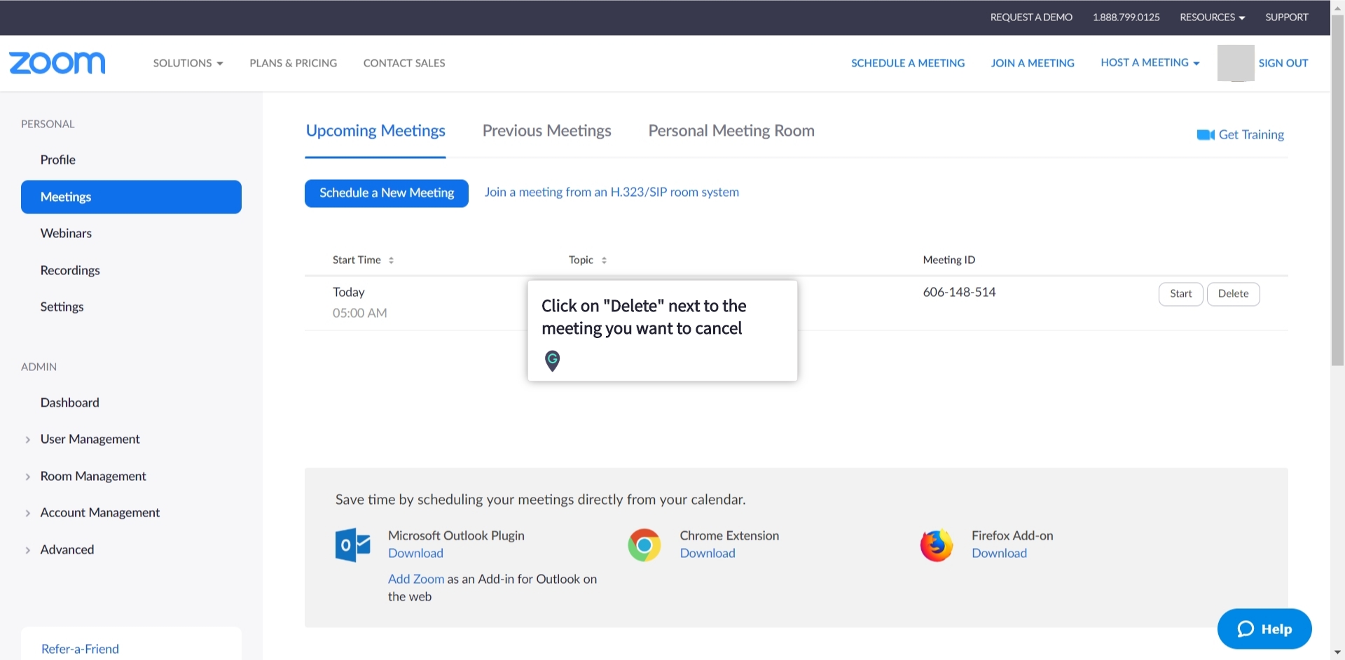Click Schedule a Meeting in header
Image resolution: width=1345 pixels, height=660 pixels.
(x=908, y=63)
